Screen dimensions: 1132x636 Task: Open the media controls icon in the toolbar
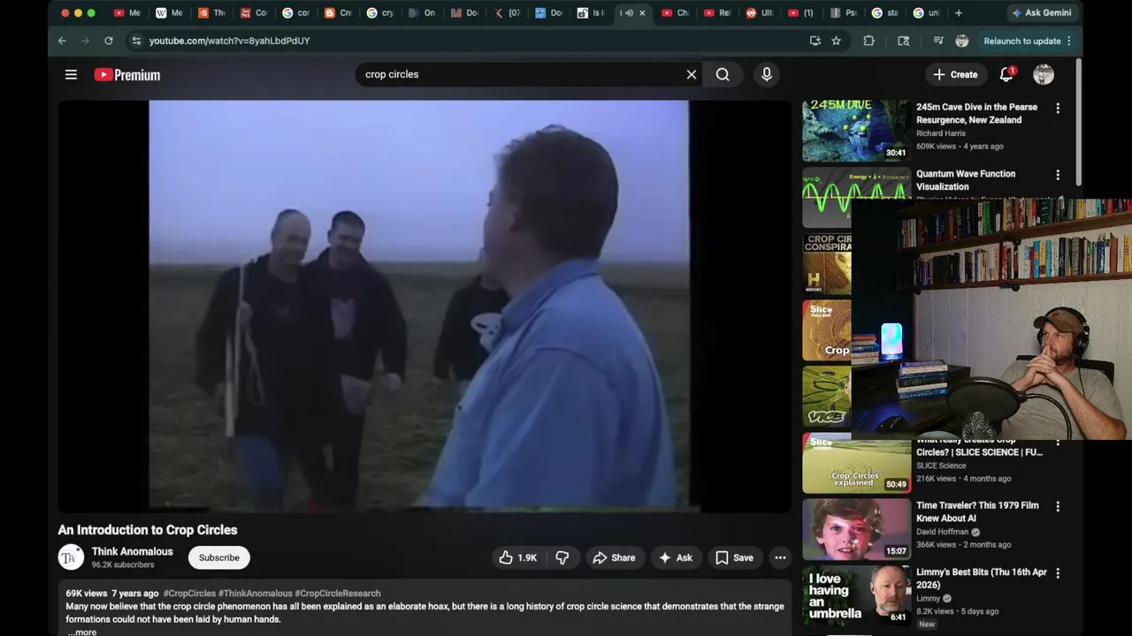point(938,41)
